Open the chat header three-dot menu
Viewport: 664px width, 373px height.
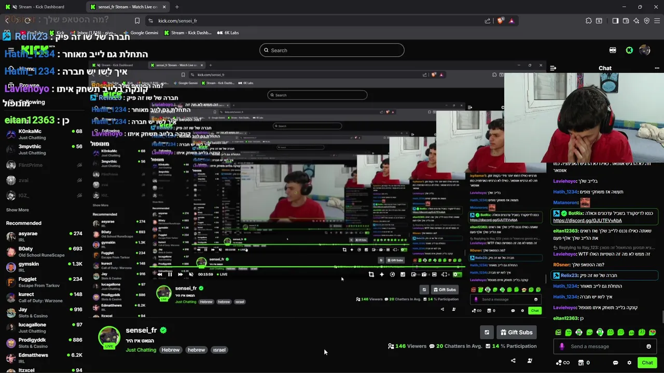coord(657,68)
